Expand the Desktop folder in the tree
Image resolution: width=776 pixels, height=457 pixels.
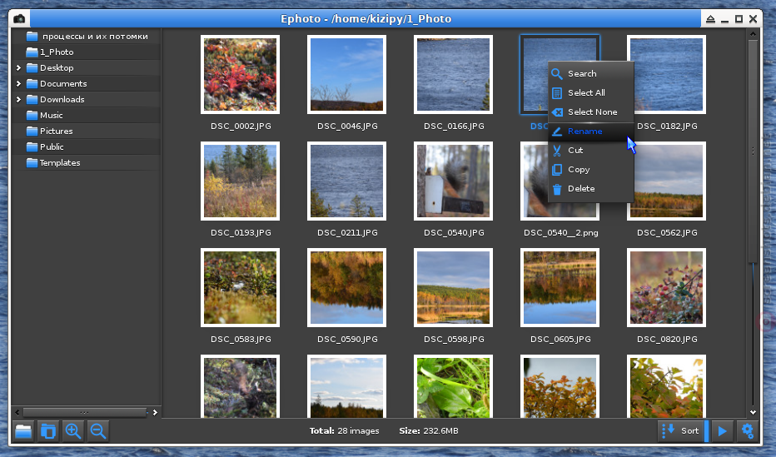pyautogui.click(x=18, y=67)
